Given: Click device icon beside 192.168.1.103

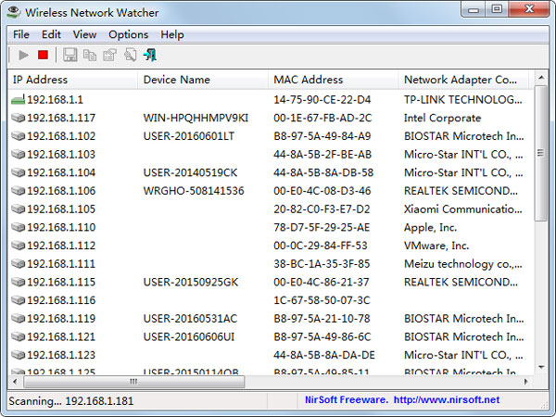Looking at the screenshot, I should [x=19, y=154].
